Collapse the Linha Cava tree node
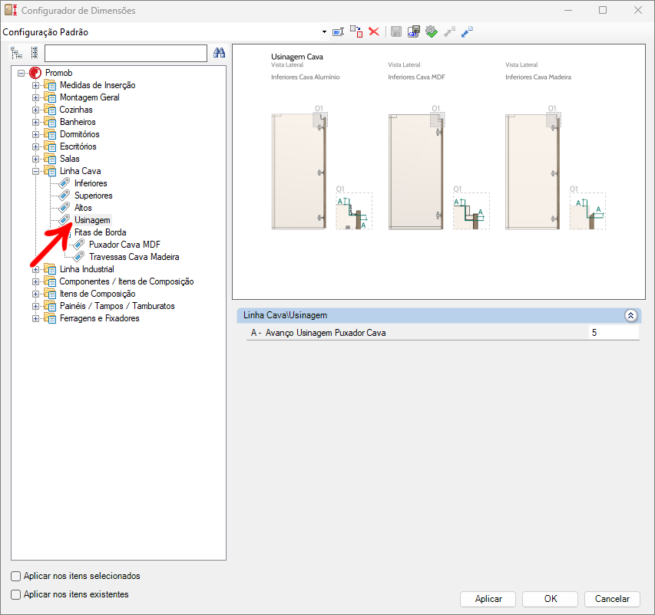Screen dimensions: 655x615 [x=35, y=171]
